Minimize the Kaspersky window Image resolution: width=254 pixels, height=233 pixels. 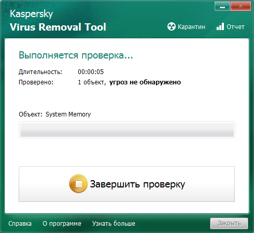tap(222, 7)
